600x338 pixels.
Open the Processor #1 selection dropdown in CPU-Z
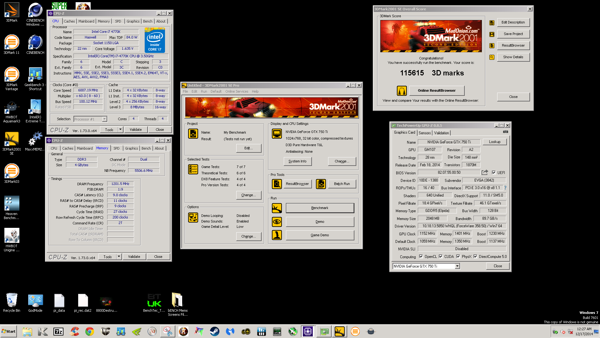pyautogui.click(x=104, y=119)
